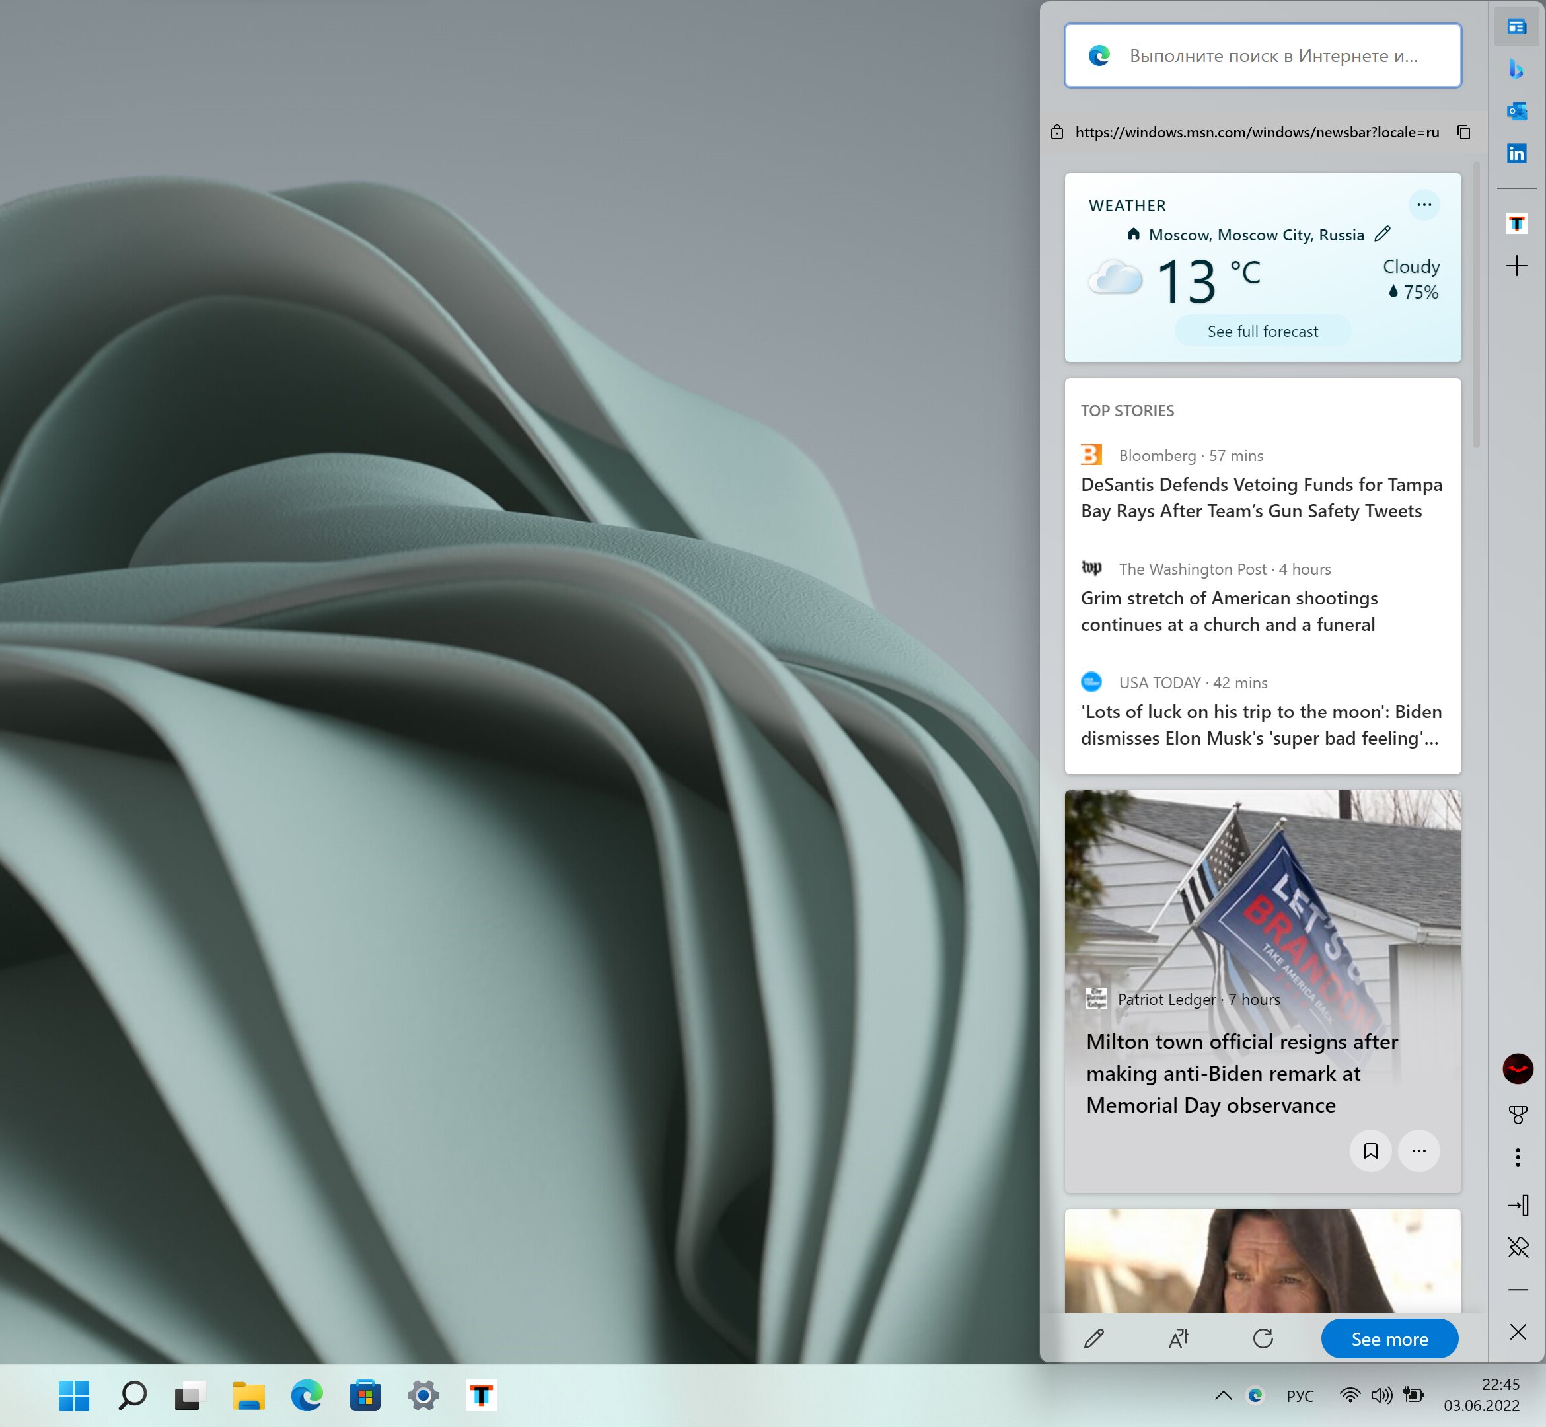Unpin the Edge bar with crossed pin icon
The height and width of the screenshot is (1427, 1546).
(1518, 1247)
